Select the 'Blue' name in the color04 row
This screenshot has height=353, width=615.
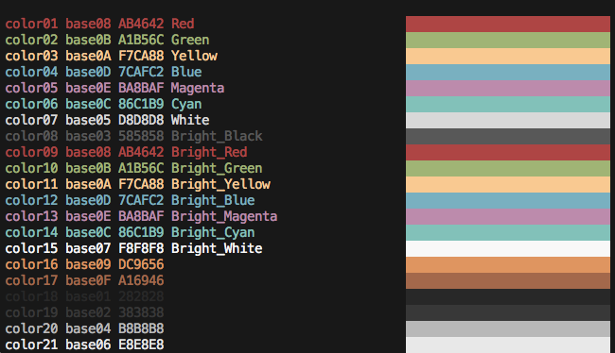click(x=186, y=72)
